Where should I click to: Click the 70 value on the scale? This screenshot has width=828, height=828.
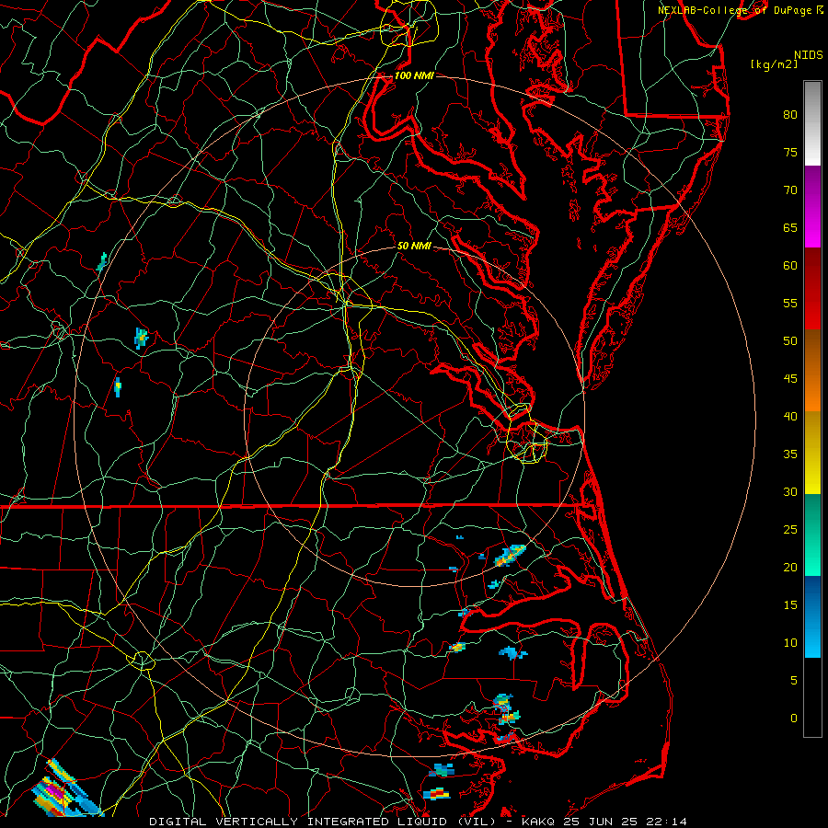click(790, 190)
